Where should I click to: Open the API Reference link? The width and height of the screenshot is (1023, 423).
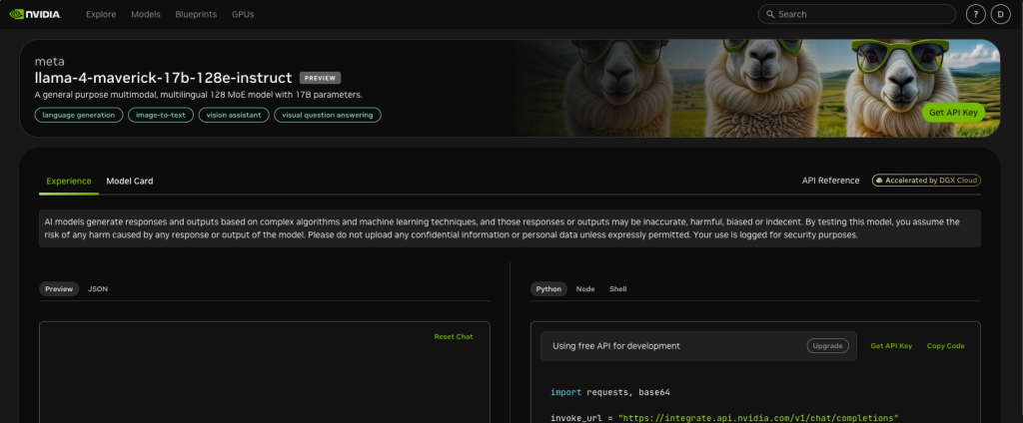pos(830,181)
